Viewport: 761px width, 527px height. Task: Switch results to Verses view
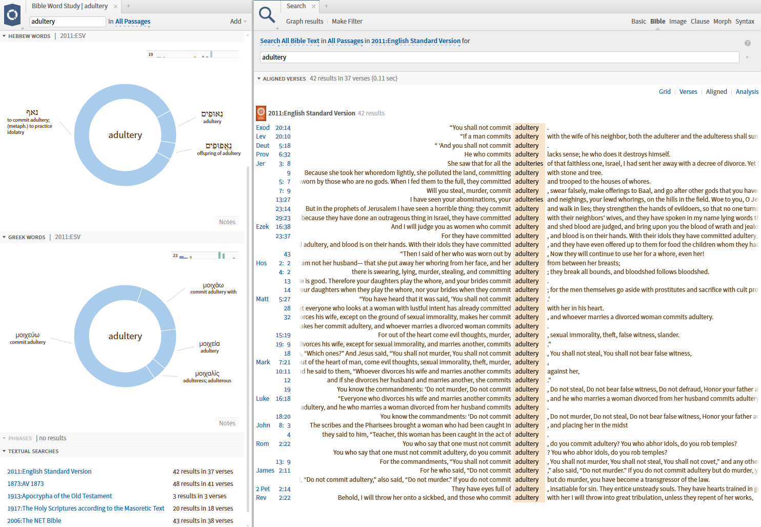[688, 92]
